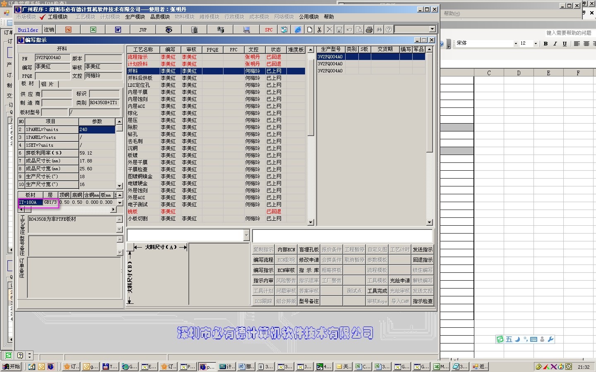The image size is (596, 372).
Task: Click the X delete icon in the toolbar
Action: coord(329,30)
